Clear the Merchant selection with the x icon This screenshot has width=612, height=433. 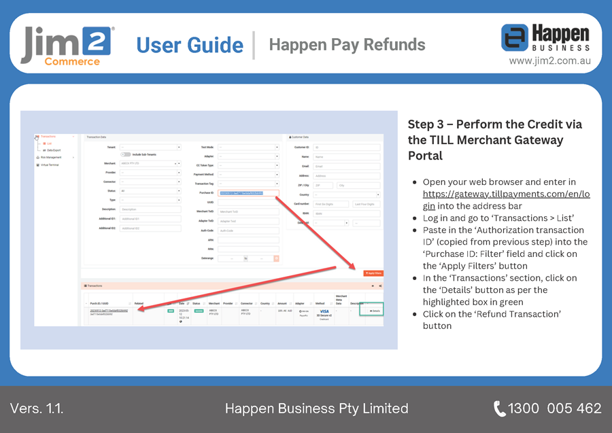175,163
